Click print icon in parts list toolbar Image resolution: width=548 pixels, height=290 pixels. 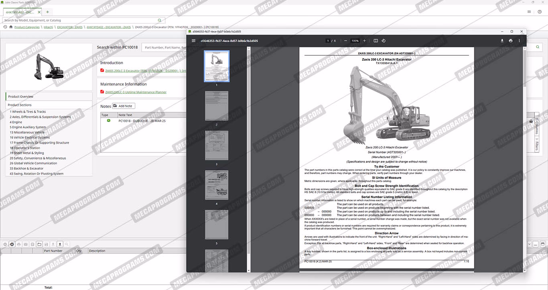coord(19,244)
